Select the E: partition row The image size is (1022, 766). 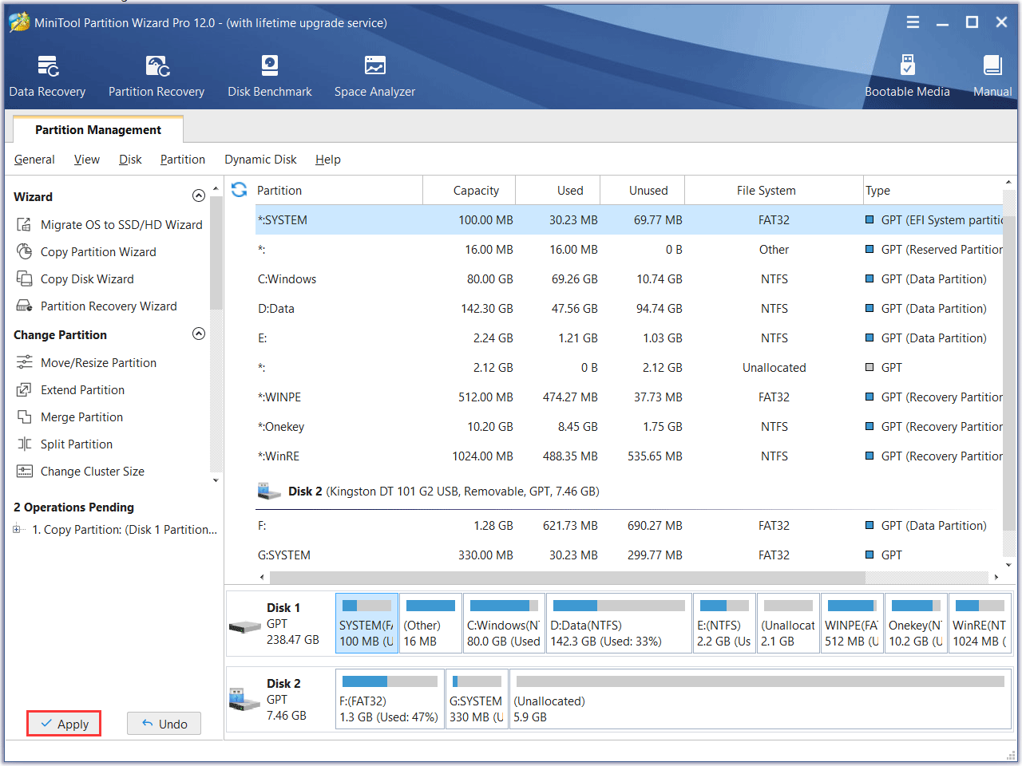coord(629,338)
